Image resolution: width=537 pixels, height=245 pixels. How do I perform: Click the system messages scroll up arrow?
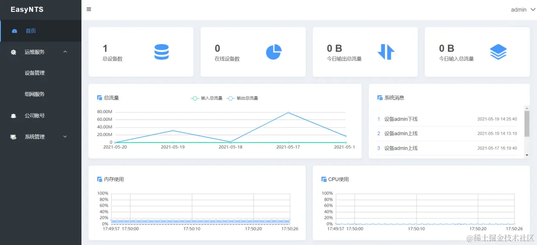click(527, 108)
